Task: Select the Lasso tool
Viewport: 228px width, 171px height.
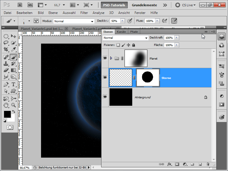Action: [x=6, y=42]
